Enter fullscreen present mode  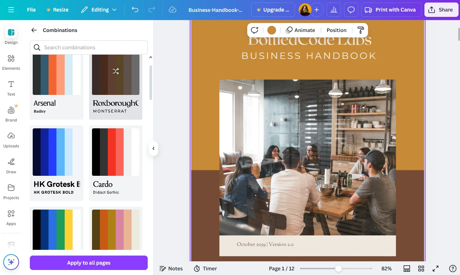(436, 269)
